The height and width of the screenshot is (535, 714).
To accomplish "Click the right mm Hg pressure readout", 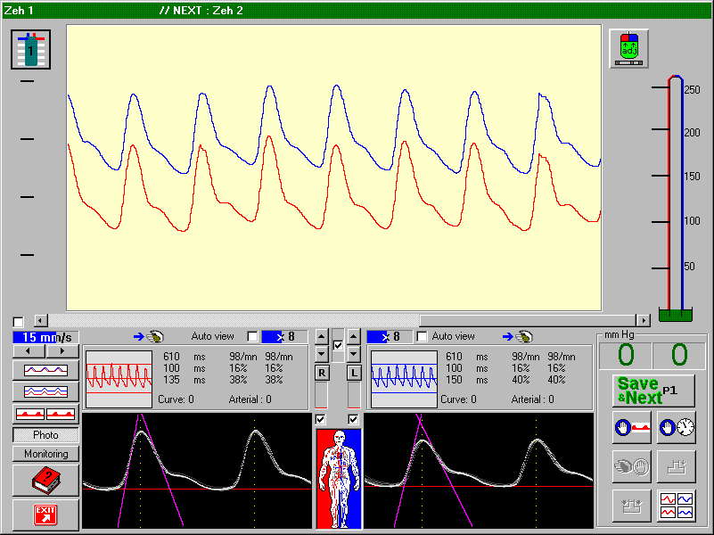I will (x=679, y=355).
